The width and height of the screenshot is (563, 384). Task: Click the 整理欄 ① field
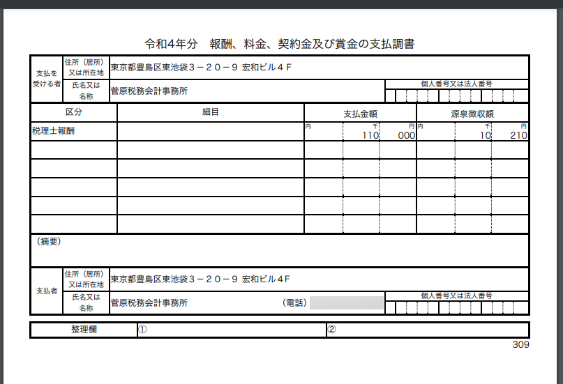tap(230, 330)
